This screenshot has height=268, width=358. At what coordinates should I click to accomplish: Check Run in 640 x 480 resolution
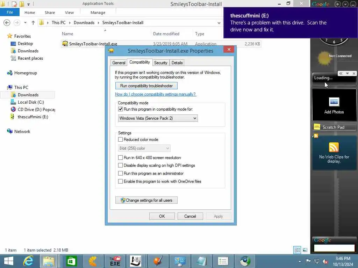coord(120,157)
